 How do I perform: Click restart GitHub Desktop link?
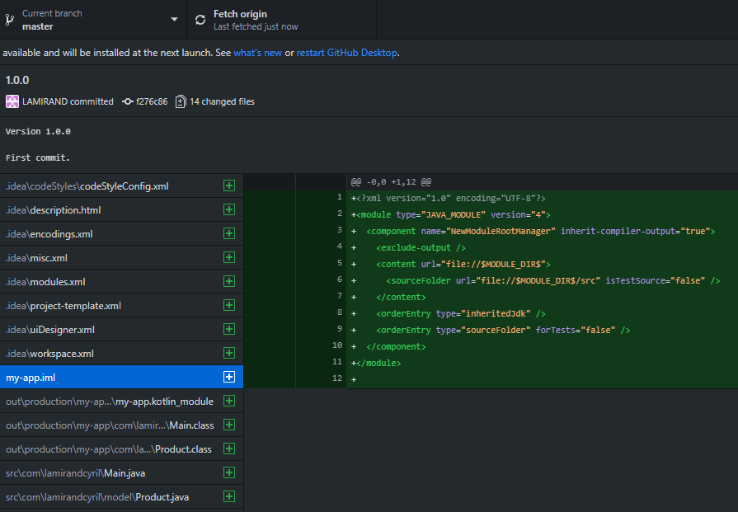click(x=347, y=53)
